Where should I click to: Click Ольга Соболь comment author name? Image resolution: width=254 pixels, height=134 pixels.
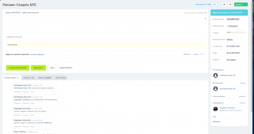[x=20, y=132]
